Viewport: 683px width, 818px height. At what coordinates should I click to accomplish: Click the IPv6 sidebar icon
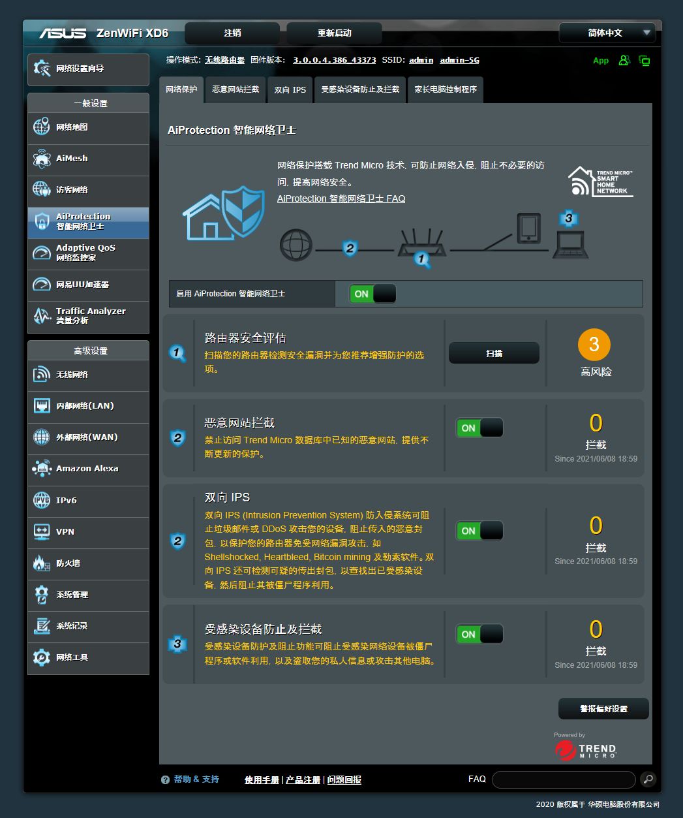pos(42,501)
